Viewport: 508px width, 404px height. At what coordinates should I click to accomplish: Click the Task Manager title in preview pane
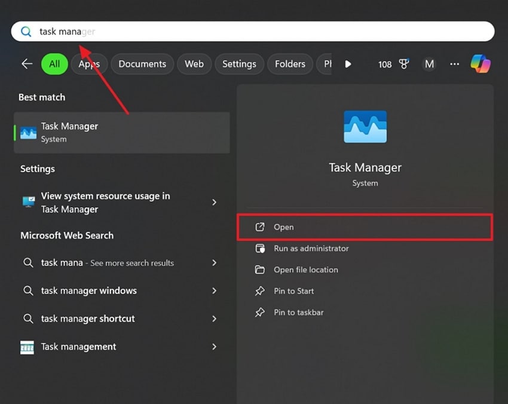tap(365, 167)
